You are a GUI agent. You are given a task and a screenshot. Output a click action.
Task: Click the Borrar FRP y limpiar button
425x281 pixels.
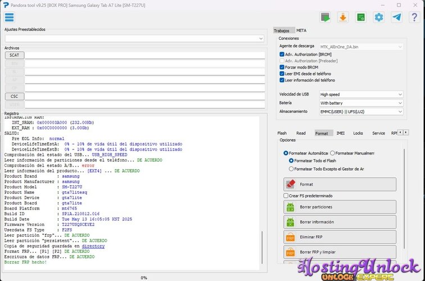(340, 252)
